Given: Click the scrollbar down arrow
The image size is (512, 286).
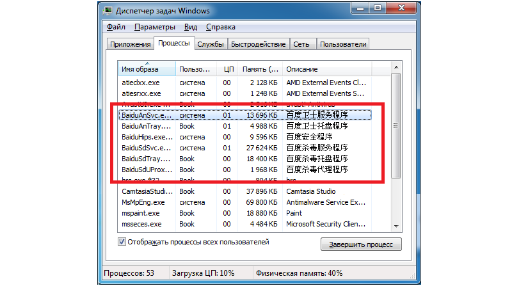Looking at the screenshot, I should [396, 226].
